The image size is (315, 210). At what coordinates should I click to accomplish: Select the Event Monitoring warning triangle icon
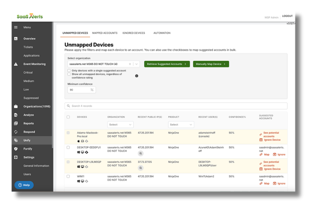(16, 64)
